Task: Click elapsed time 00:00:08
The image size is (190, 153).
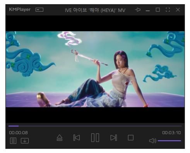Action: 18,133
